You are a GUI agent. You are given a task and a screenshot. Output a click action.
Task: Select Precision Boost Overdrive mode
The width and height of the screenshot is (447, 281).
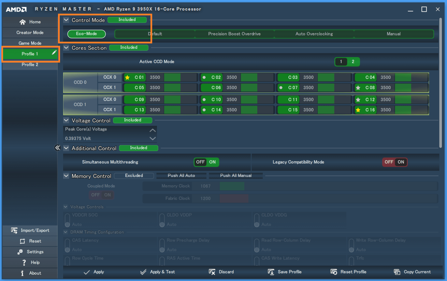[234, 34]
